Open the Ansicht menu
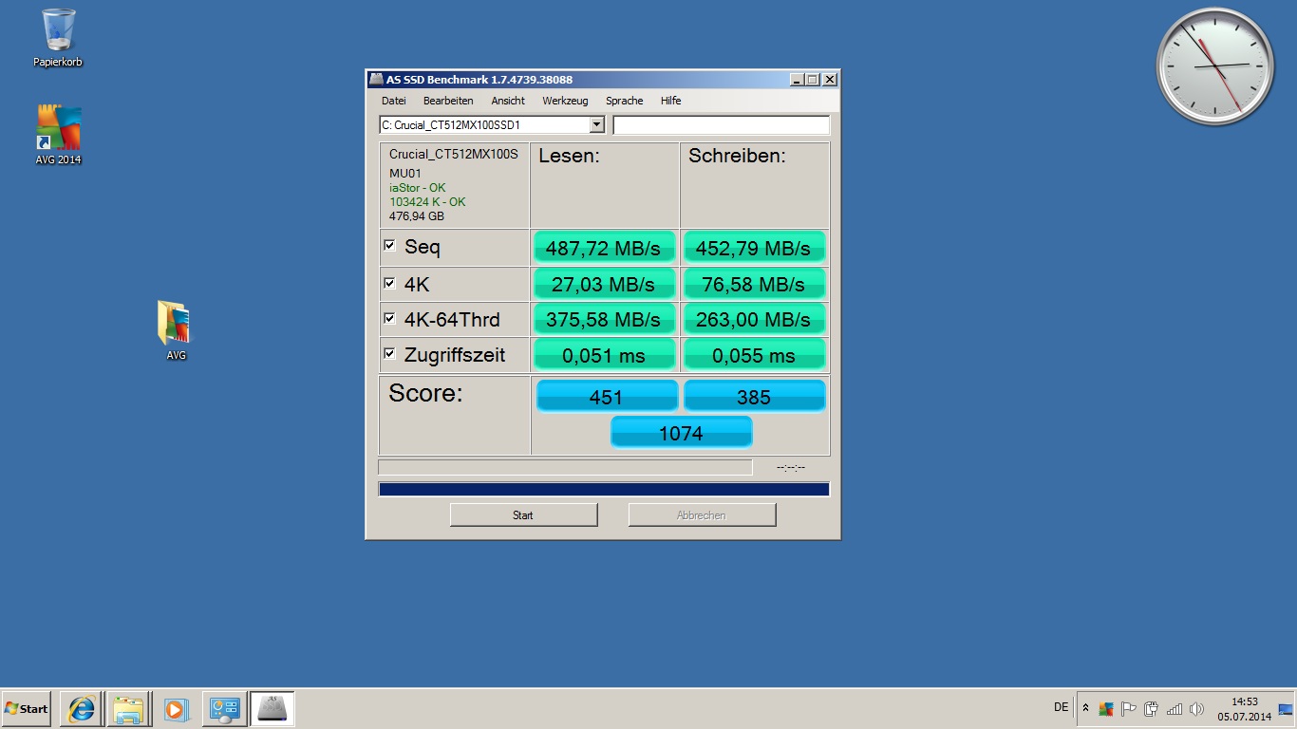The width and height of the screenshot is (1297, 729). 508,101
